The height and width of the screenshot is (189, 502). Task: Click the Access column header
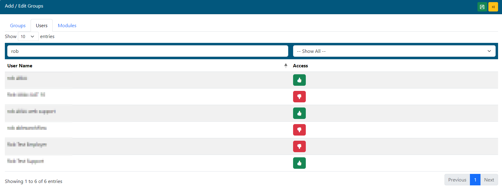(x=300, y=66)
